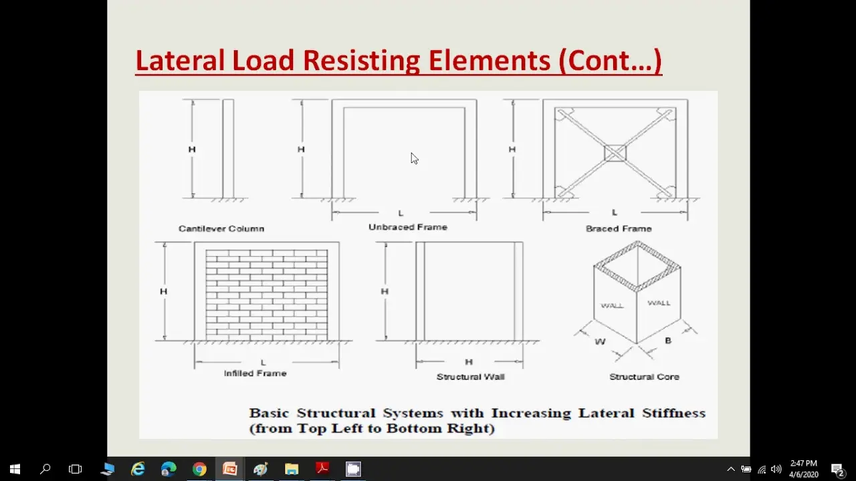Open the screen recorder app on taskbar

coord(353,469)
